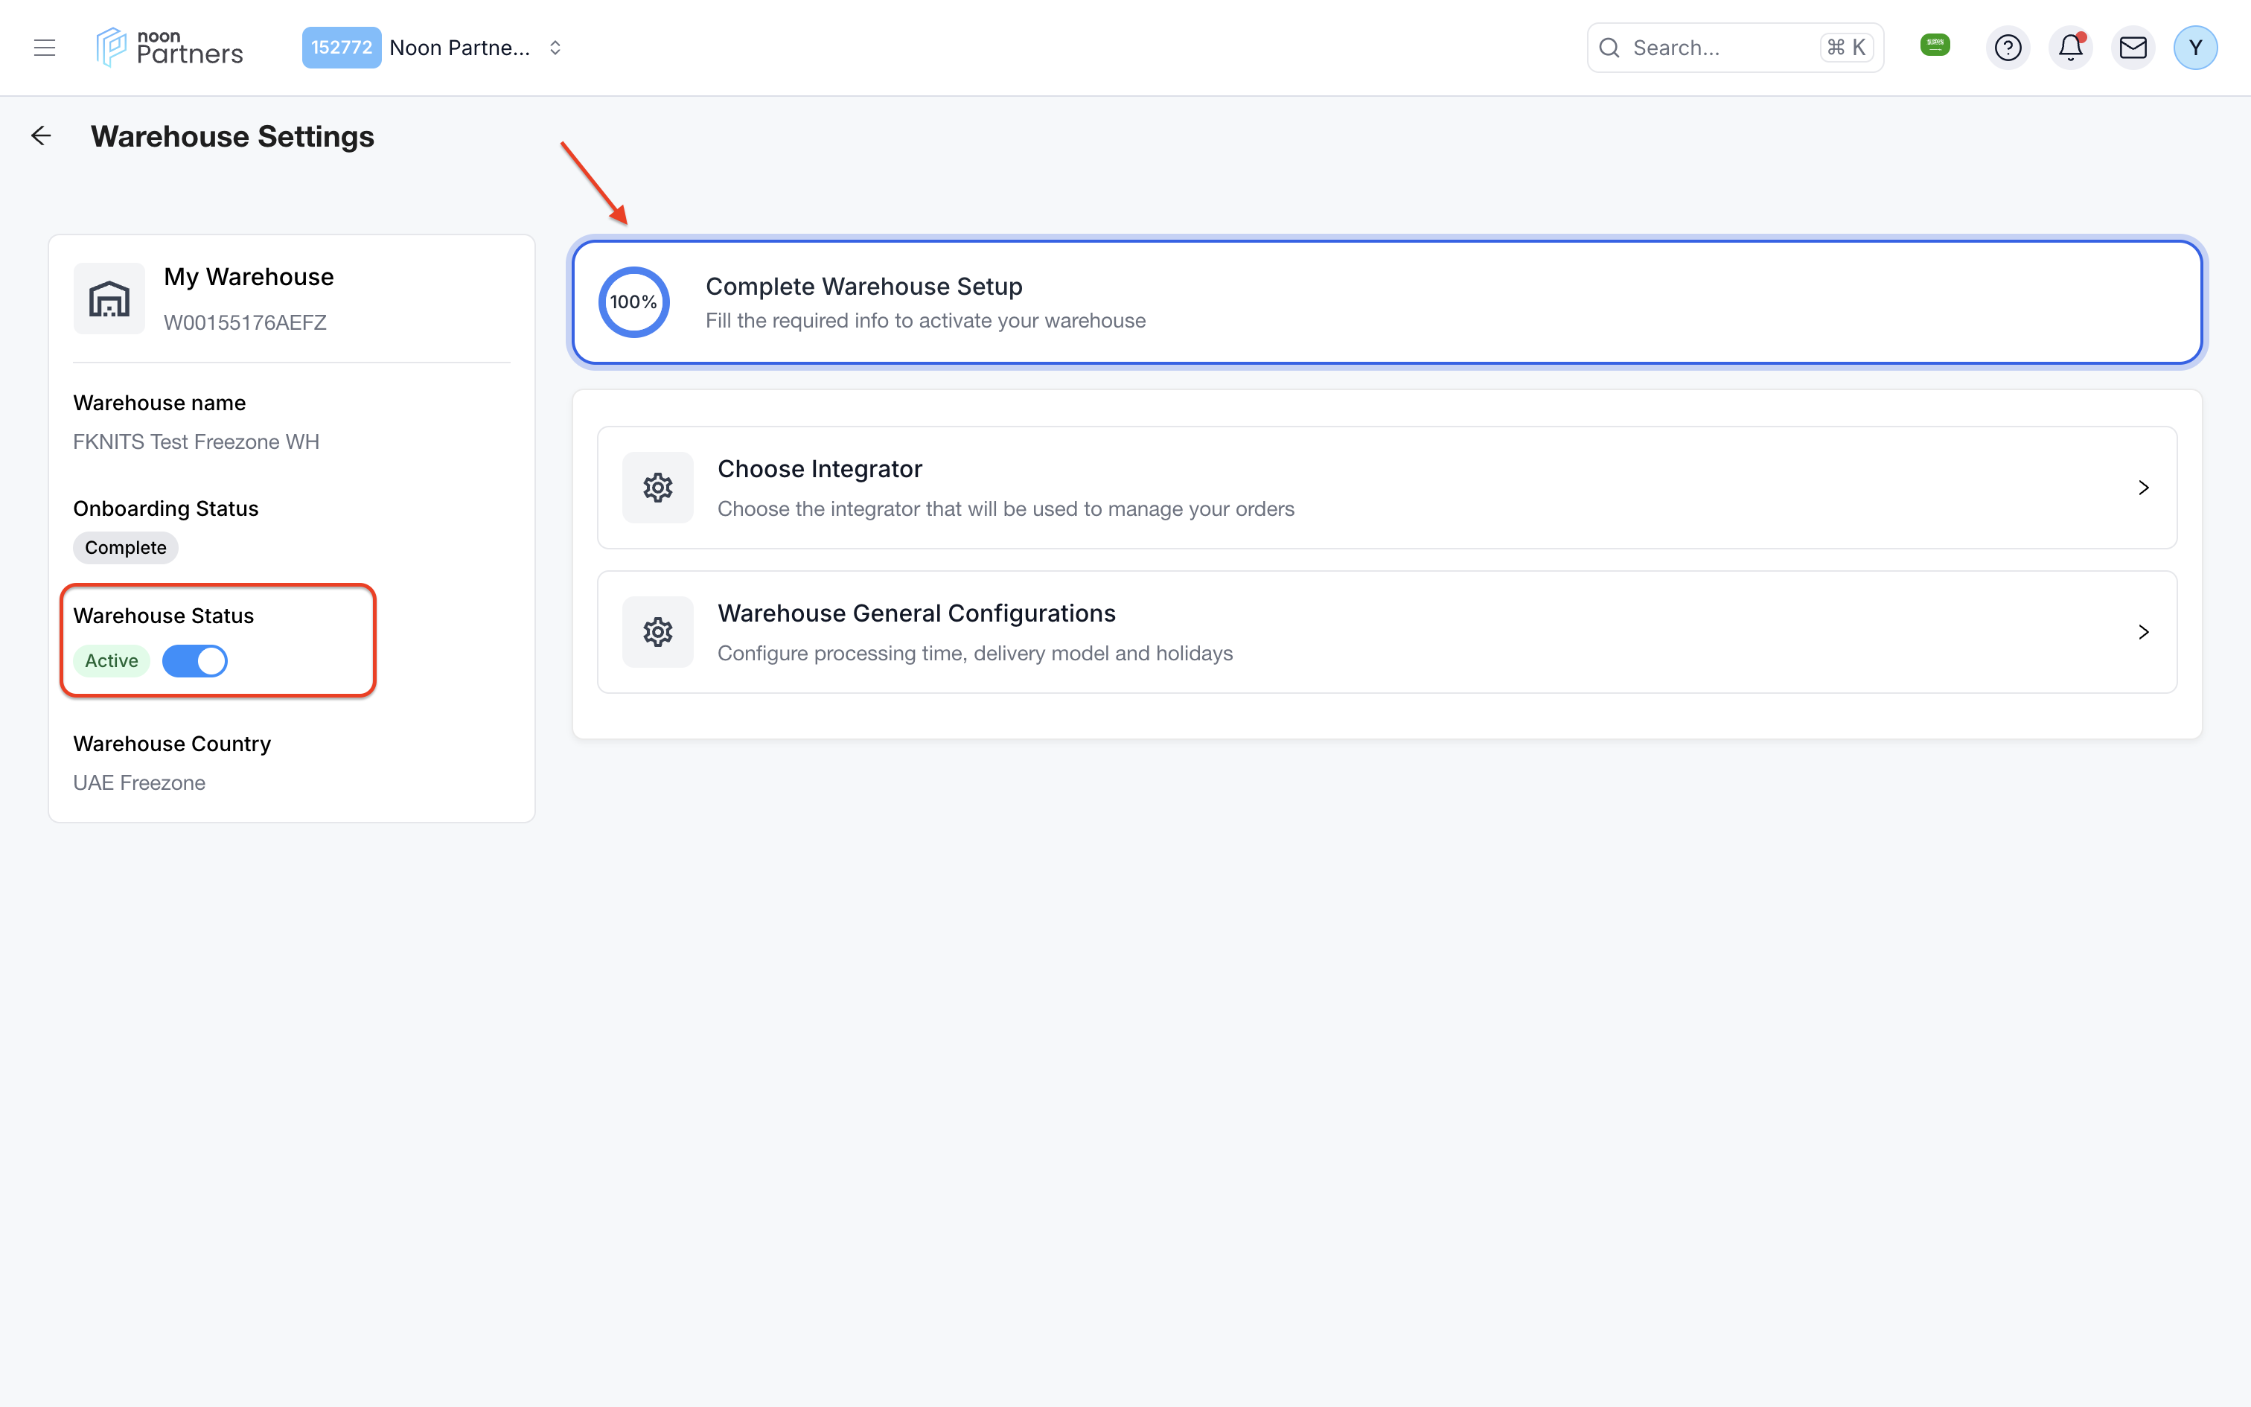
Task: Click the Active status badge
Action: point(112,661)
